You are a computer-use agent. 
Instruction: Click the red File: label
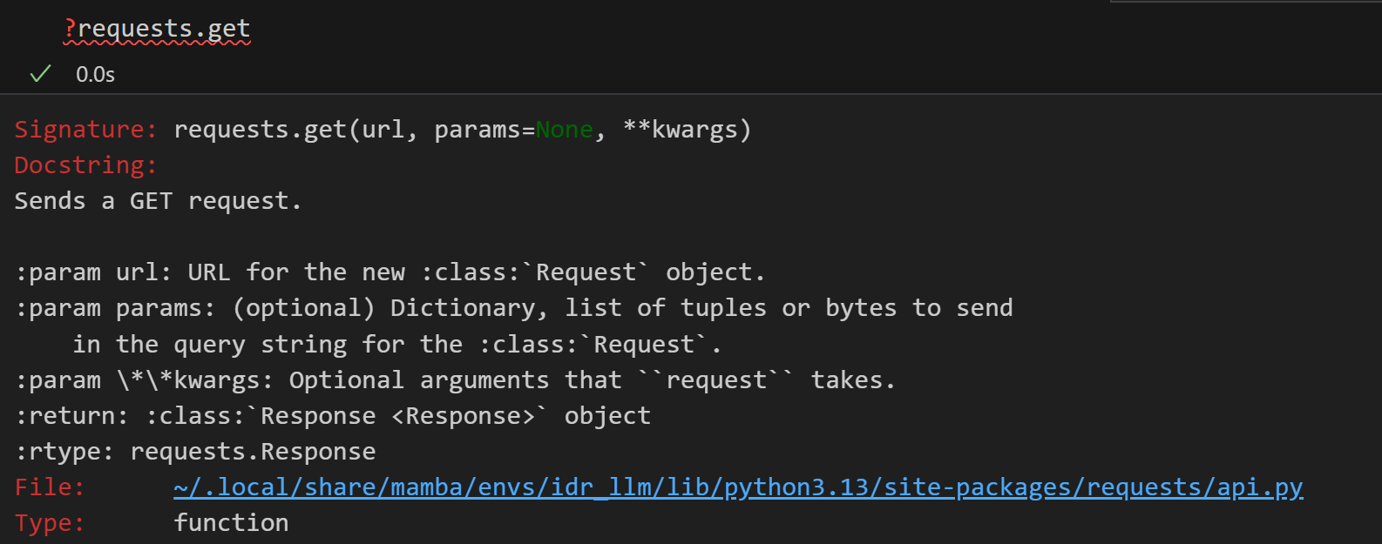[49, 487]
